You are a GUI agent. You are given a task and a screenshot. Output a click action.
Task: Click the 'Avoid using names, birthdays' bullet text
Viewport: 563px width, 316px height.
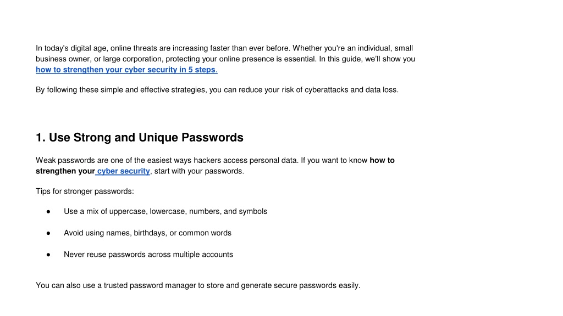[147, 233]
